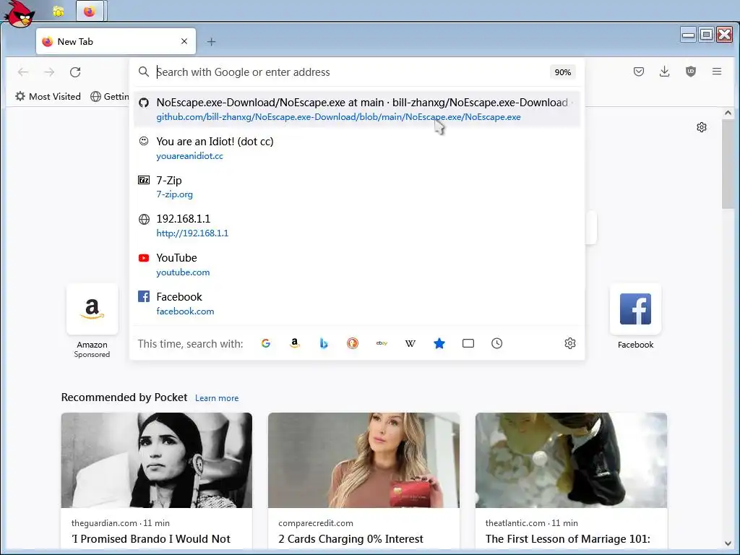Click the Forward navigation arrow
Screen dimensions: 740x555
click(x=49, y=72)
